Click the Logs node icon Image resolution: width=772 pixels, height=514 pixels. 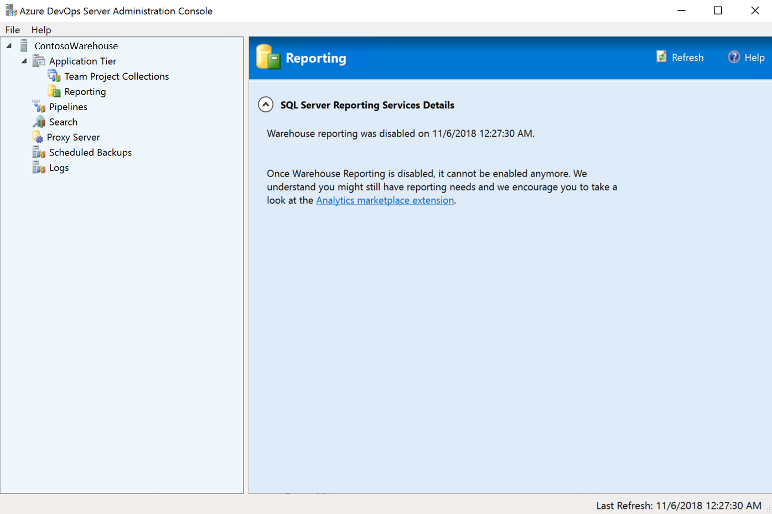(x=39, y=168)
